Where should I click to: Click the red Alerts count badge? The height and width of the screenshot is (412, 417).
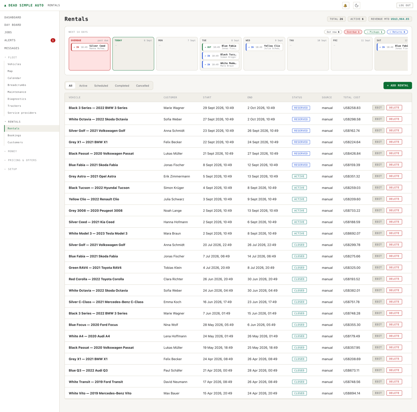coord(53,40)
